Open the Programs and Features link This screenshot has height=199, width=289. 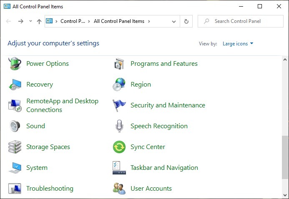click(164, 64)
